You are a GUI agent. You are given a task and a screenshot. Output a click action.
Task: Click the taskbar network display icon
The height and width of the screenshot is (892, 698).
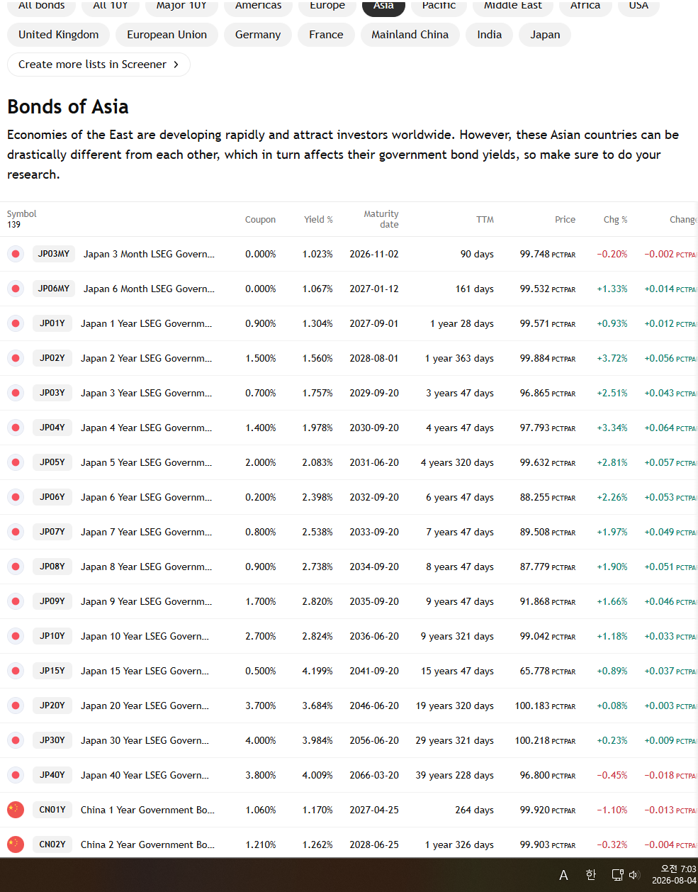click(617, 875)
